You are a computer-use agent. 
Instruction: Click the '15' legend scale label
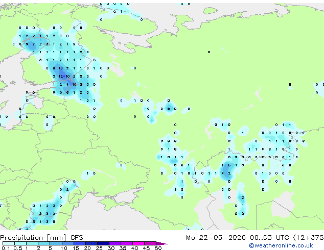click(x=76, y=248)
